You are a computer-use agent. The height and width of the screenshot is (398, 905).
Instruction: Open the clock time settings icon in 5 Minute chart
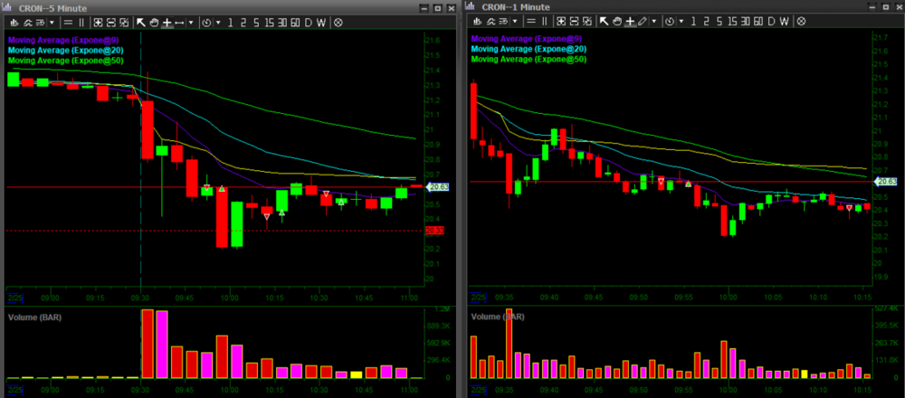coord(205,21)
